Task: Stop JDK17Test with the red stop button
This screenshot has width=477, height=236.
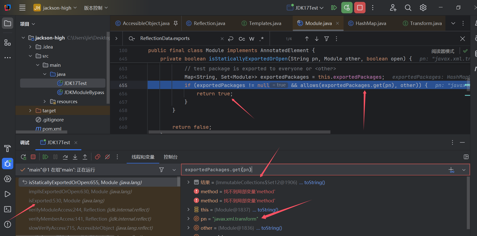Action: point(360,8)
